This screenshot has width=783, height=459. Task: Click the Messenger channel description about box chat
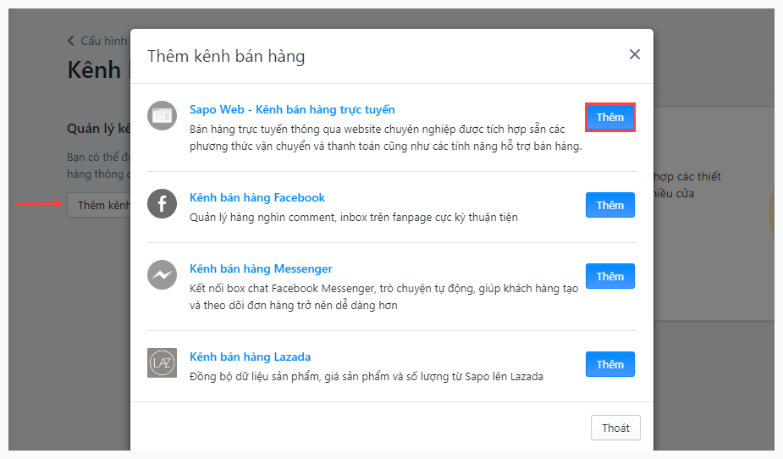pos(383,296)
